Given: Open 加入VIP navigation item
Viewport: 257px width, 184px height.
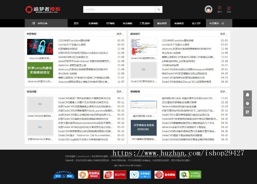Looking at the screenshot, I should pos(196,23).
